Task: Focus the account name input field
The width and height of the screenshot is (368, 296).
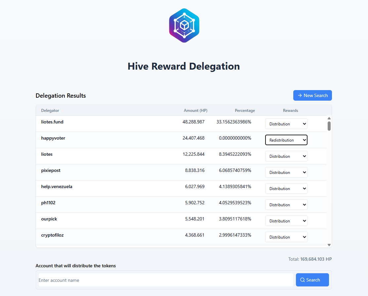Action: 166,280
